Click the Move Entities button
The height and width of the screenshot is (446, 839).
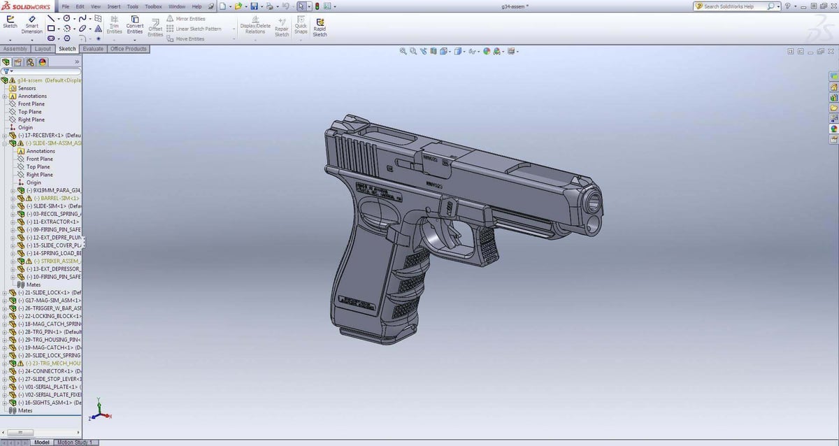point(185,38)
